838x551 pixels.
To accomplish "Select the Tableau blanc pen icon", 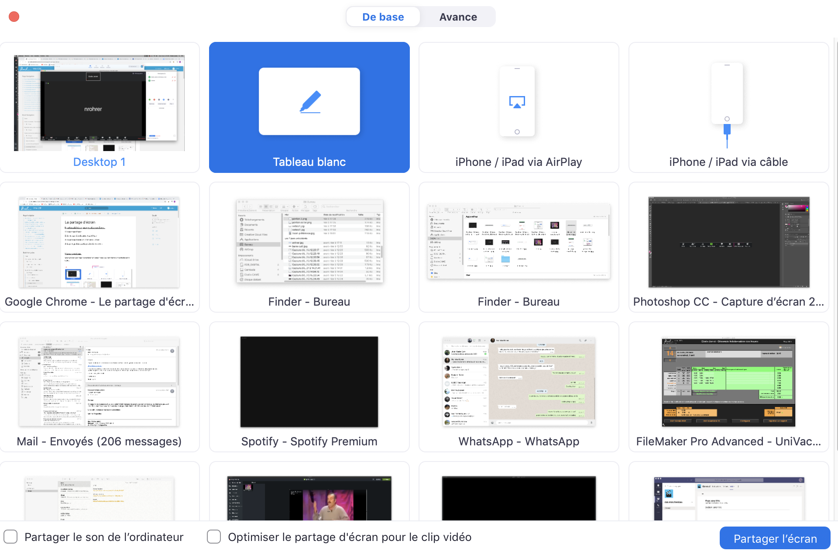I will (x=309, y=102).
